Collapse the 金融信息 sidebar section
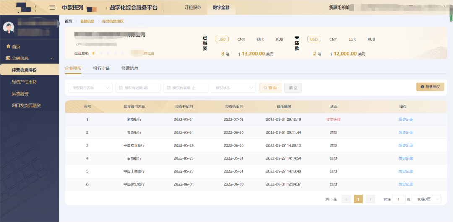The width and height of the screenshot is (453, 222). tap(52, 59)
